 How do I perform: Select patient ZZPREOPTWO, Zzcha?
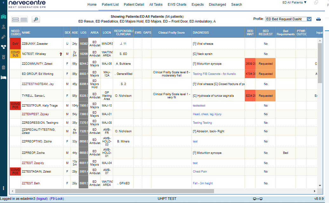[37, 141]
